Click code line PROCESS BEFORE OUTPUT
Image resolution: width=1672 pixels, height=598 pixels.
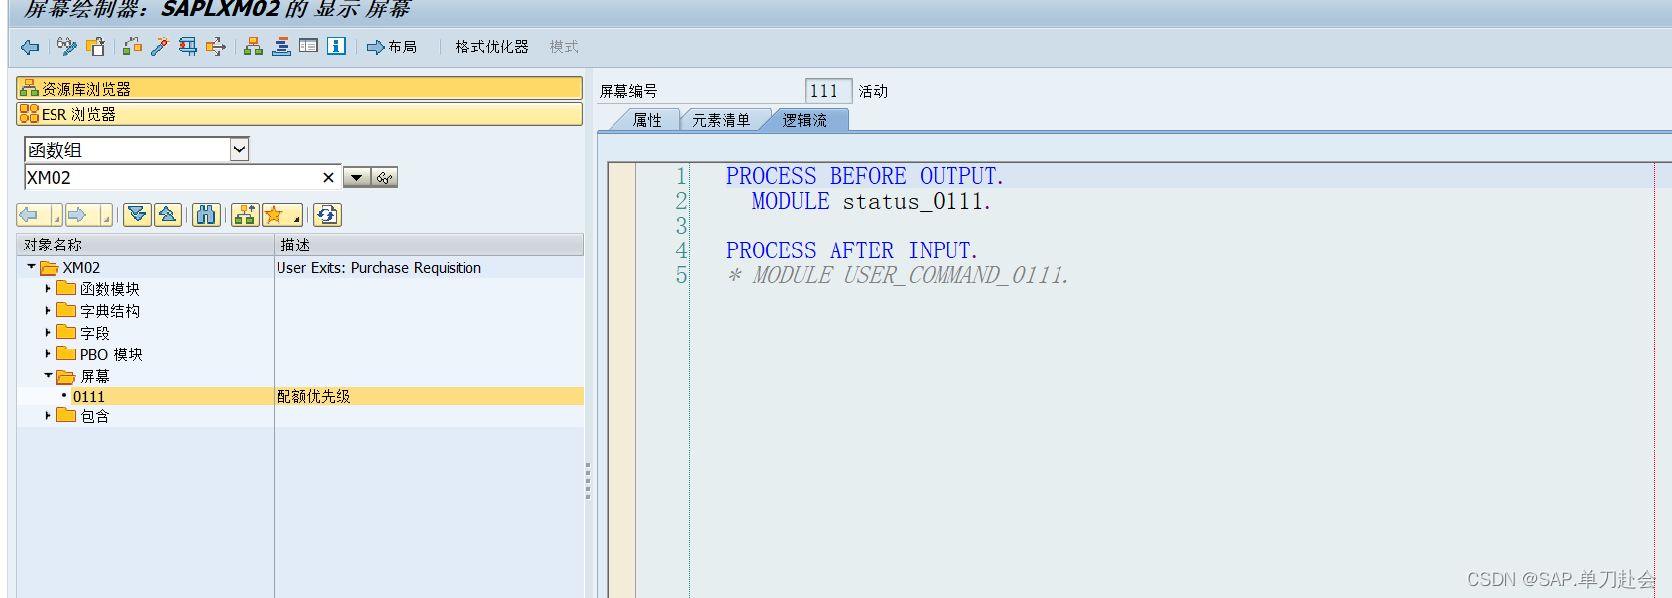[864, 176]
